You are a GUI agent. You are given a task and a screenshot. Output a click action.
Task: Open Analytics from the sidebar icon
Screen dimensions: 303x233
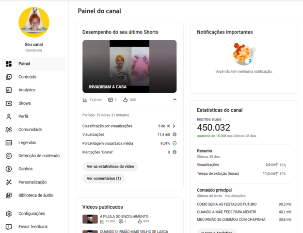coord(9,90)
